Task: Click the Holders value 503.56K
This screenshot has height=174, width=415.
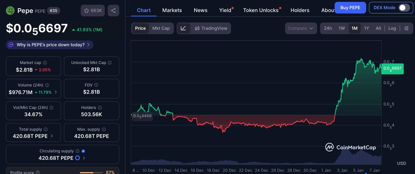Action: click(x=91, y=114)
